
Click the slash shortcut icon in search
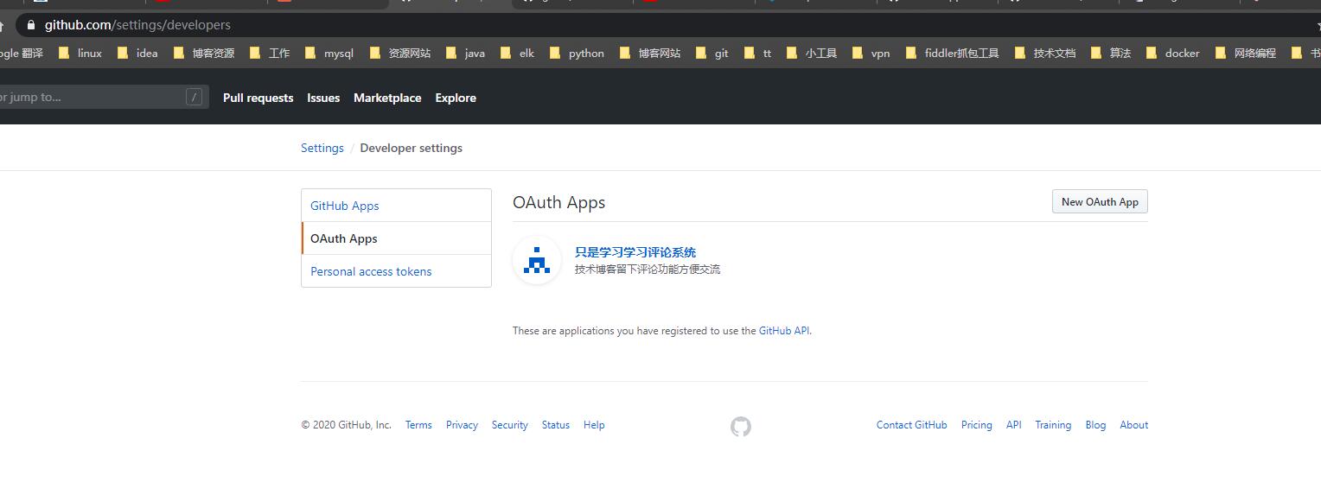(194, 97)
